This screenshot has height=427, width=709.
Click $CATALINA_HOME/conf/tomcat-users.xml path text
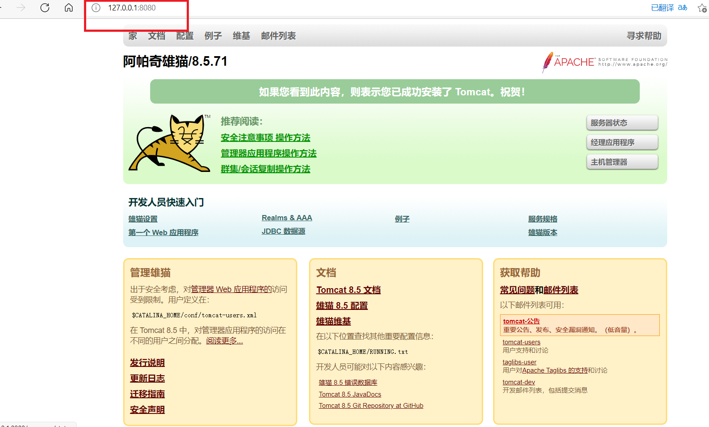click(x=194, y=315)
